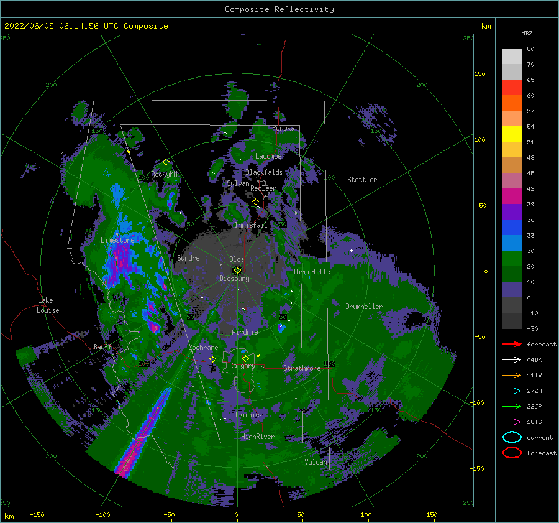Click the Sylvan label

(238, 184)
